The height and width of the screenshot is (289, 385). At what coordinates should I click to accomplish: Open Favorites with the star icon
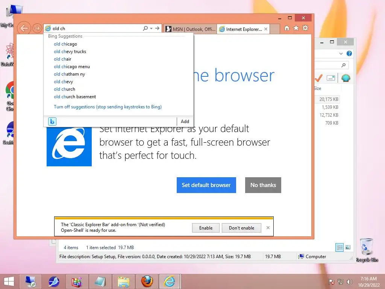(296, 28)
